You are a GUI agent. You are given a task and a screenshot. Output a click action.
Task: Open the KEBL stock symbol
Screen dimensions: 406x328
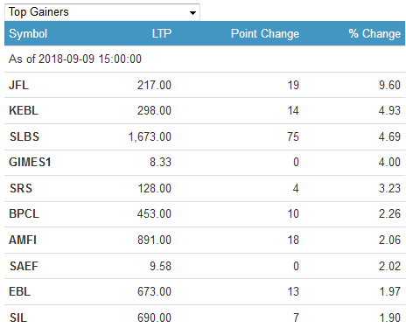pos(24,110)
